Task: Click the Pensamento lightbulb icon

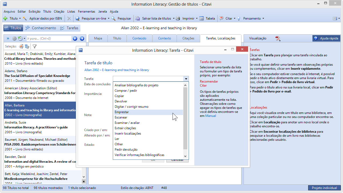Action: (x=239, y=18)
